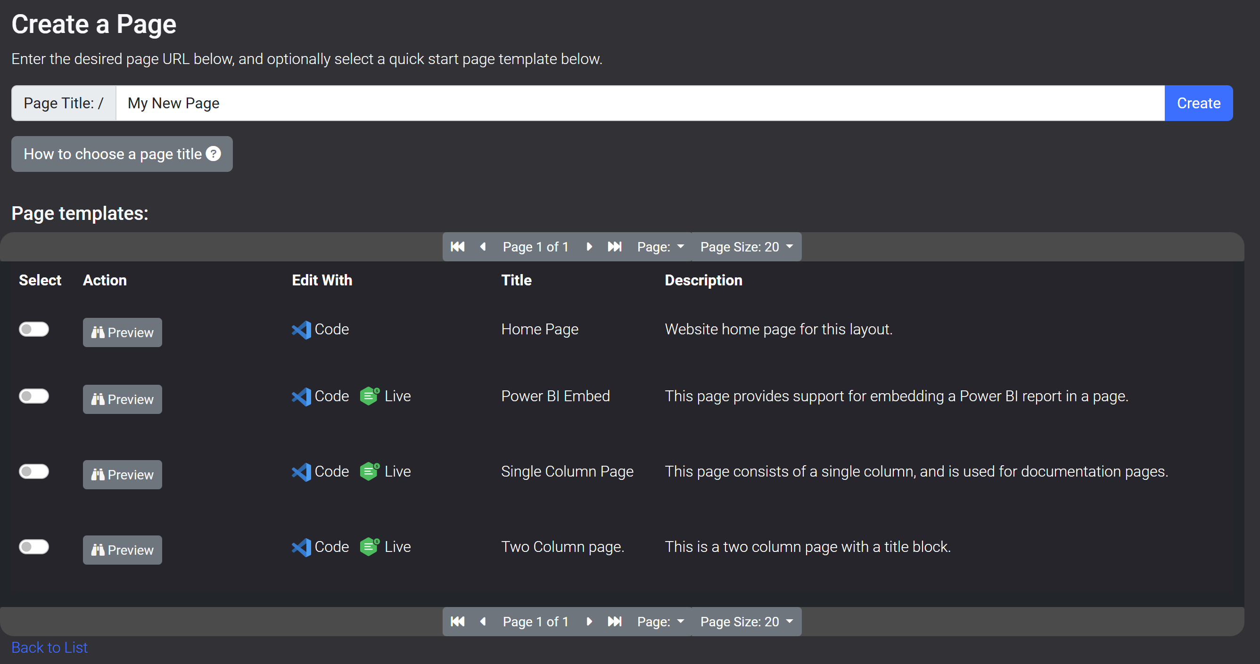Preview the Two Column page template
Screen dimensions: 1260x664
(122, 550)
